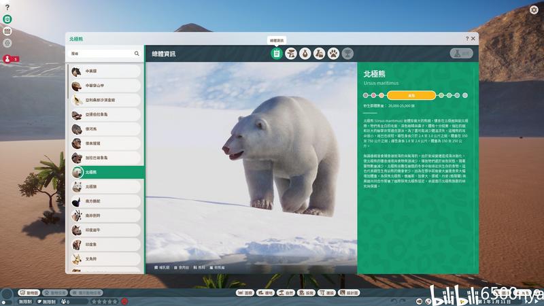This screenshot has width=544, height=306.
Task: Click the orange vulnerable status pill
Action: pyautogui.click(x=411, y=95)
